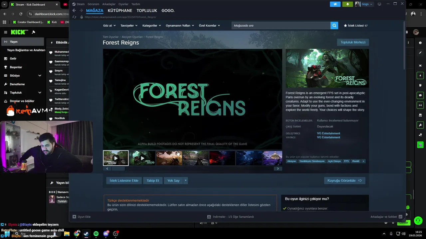
Task: Click the Takip Et button
Action: click(153, 181)
